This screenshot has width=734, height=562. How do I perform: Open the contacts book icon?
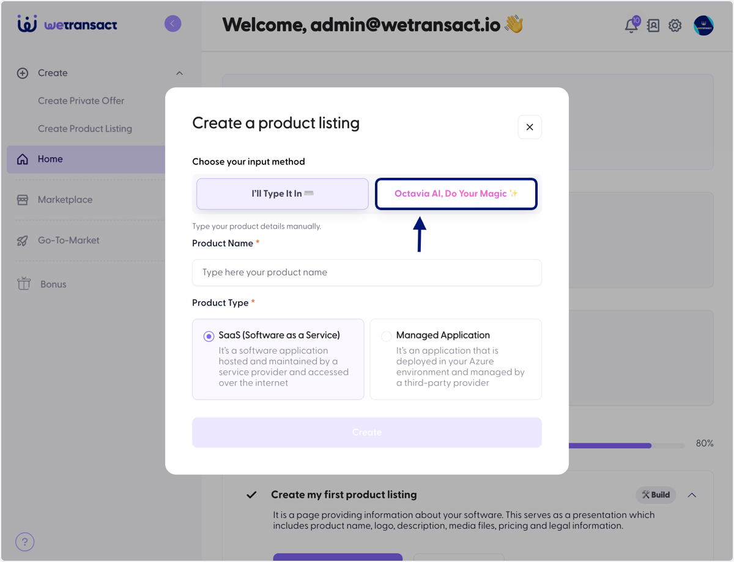[653, 26]
